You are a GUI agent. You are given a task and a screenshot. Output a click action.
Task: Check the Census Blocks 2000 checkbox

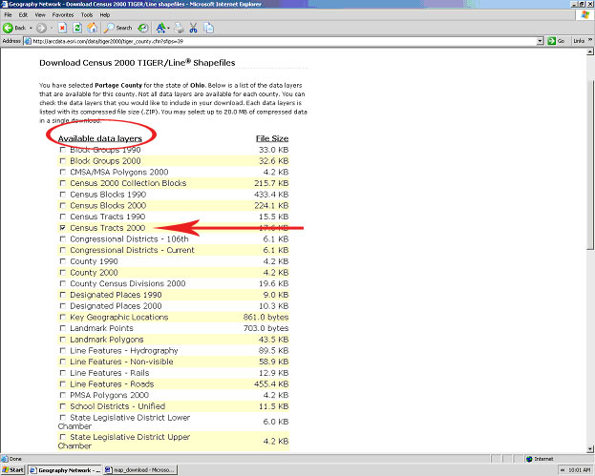[63, 206]
